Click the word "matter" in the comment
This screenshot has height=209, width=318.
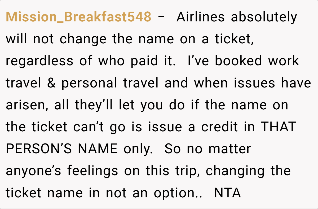click(x=229, y=149)
